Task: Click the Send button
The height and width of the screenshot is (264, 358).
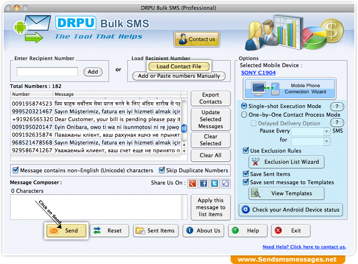Action: click(66, 230)
